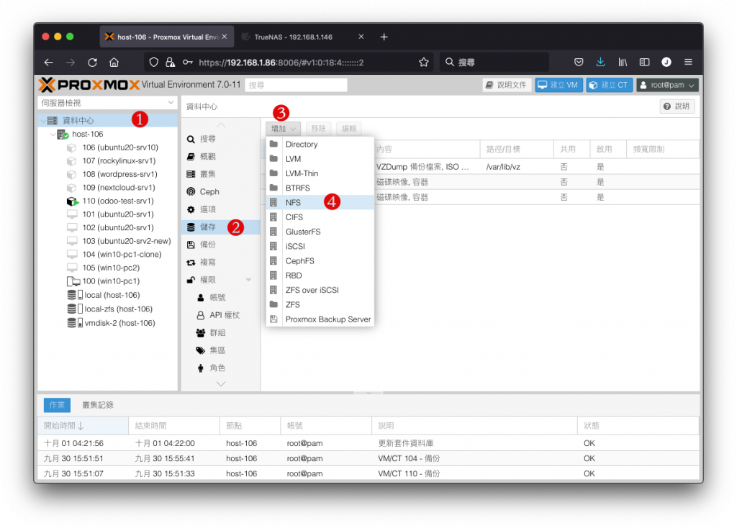This screenshot has width=737, height=528.
Task: Open the 伺服器檢視 view selector dropdown
Action: pyautogui.click(x=108, y=103)
